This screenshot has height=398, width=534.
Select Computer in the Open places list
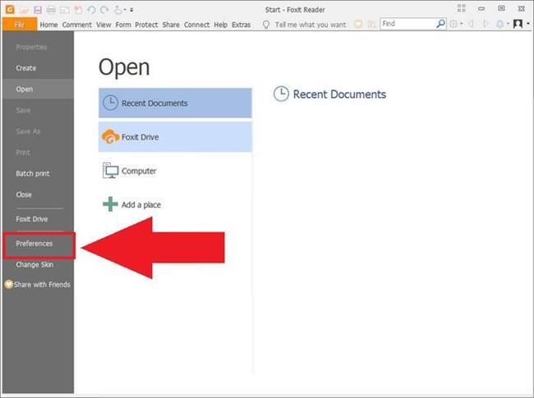click(175, 171)
